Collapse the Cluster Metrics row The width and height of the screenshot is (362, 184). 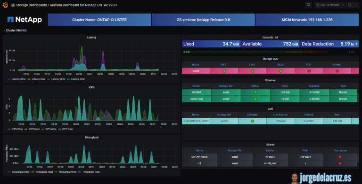(x=15, y=31)
